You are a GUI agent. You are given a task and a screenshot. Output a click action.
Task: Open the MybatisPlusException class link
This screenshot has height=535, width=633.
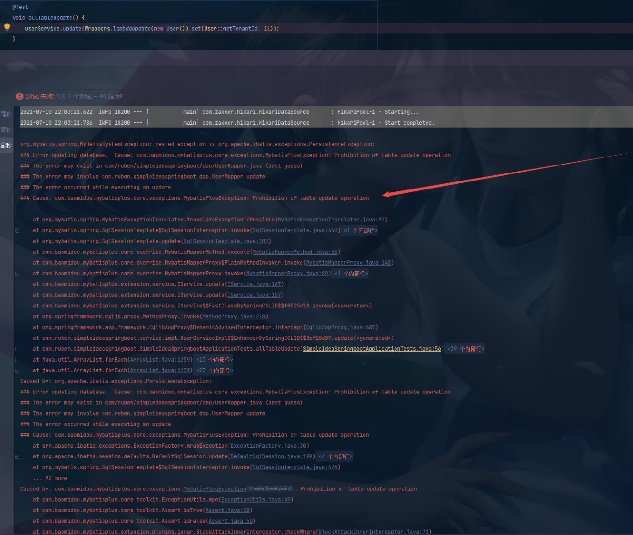click(x=214, y=489)
